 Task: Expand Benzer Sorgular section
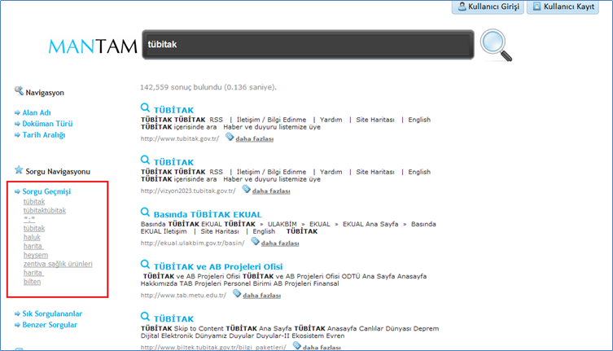(x=50, y=325)
